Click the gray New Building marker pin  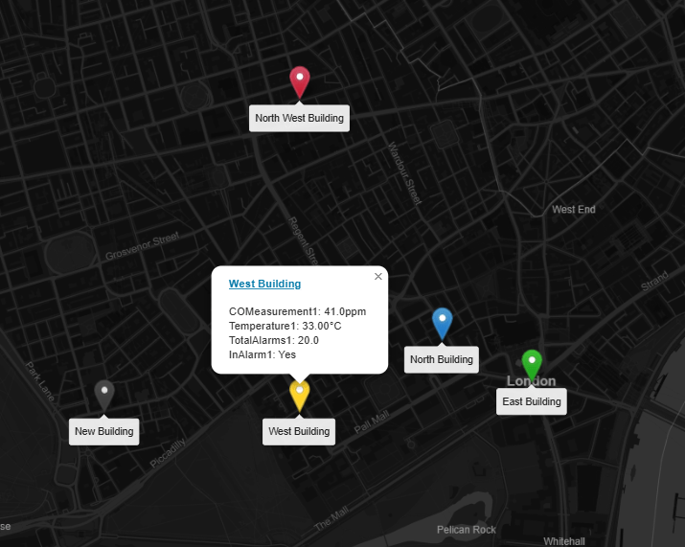coord(104,393)
